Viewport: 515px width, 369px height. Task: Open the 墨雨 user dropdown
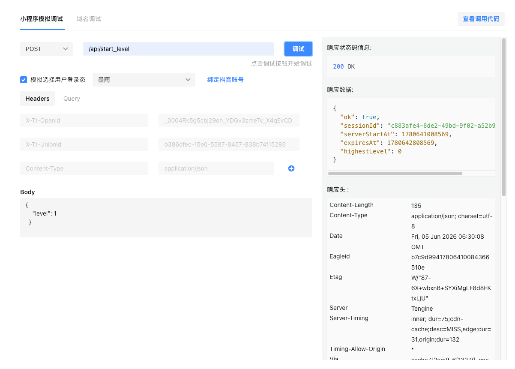pyautogui.click(x=144, y=80)
